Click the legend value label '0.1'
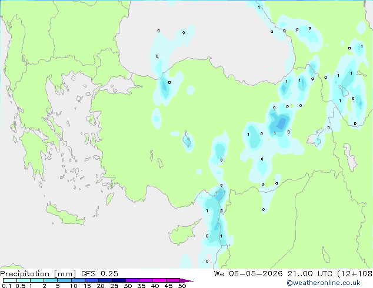Viewport: 373px width, 288px height. click(x=6, y=286)
